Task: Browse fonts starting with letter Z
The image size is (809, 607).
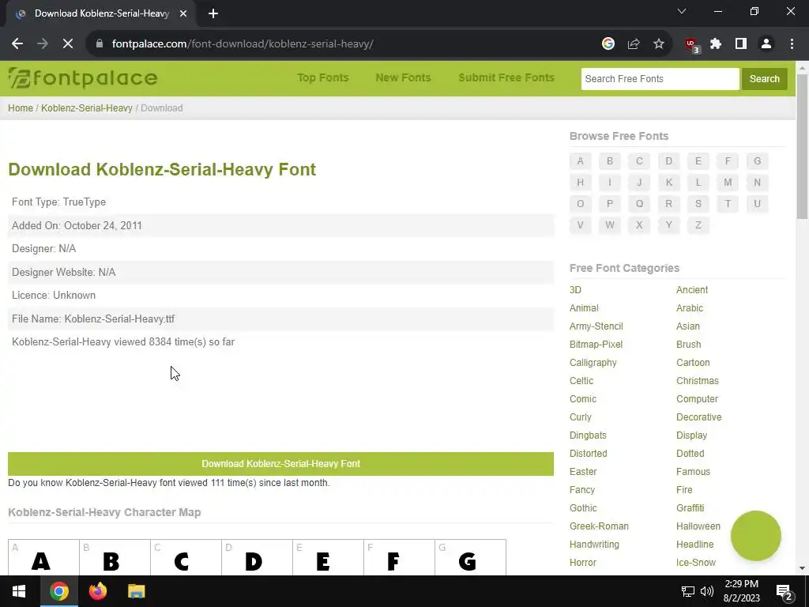Action: 698,225
